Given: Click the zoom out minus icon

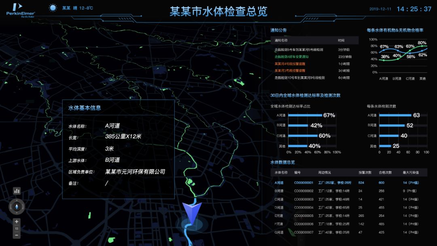Looking at the screenshot, I should coord(16,236).
